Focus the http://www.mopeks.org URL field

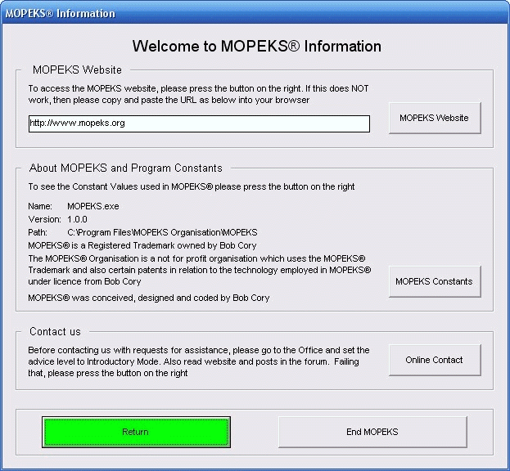point(199,123)
